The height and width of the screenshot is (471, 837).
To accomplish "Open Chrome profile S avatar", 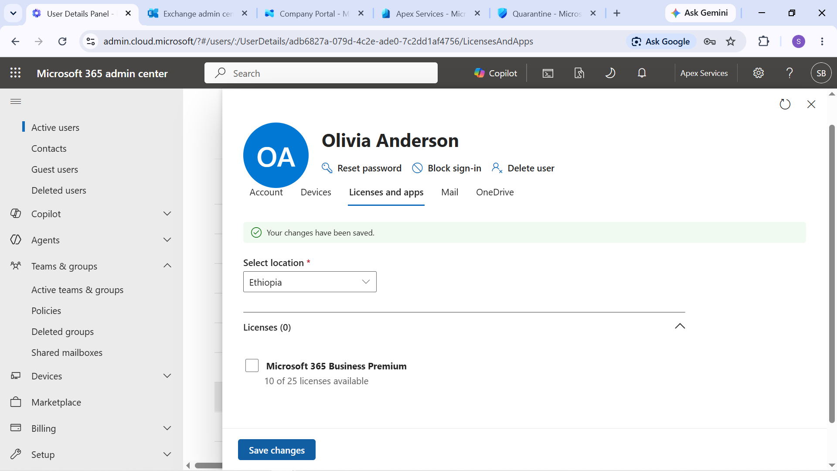I will (799, 41).
